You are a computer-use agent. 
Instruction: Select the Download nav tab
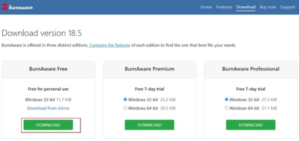point(246,7)
